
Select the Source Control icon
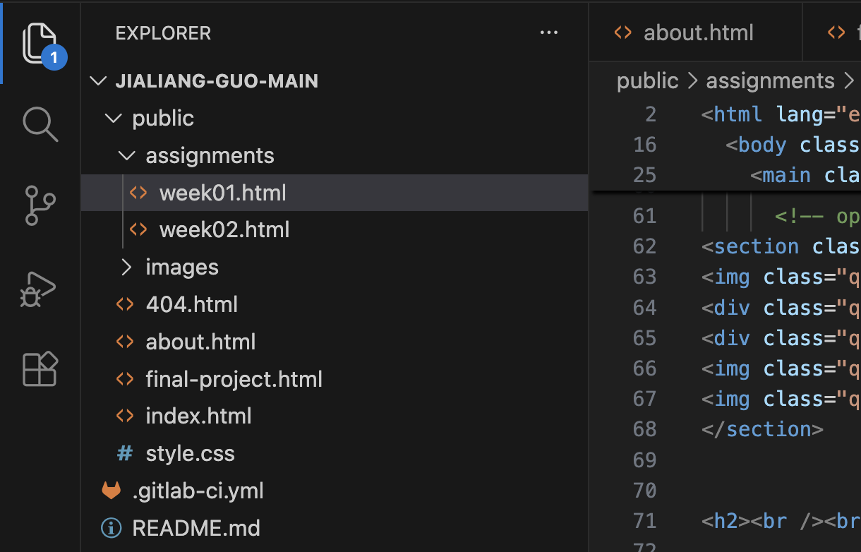40,205
